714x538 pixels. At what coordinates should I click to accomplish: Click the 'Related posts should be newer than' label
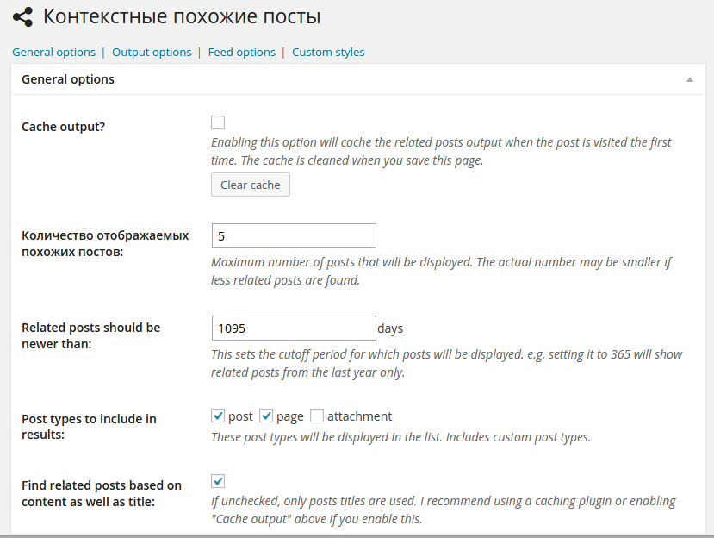pos(90,335)
